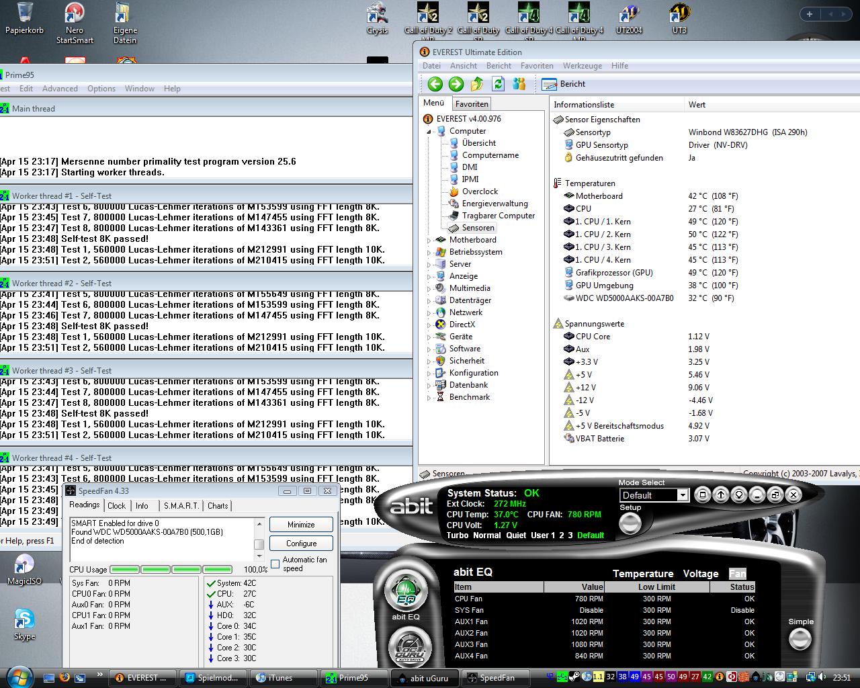
Task: Open the Werkzeuge menu in EVEREST
Action: [582, 66]
